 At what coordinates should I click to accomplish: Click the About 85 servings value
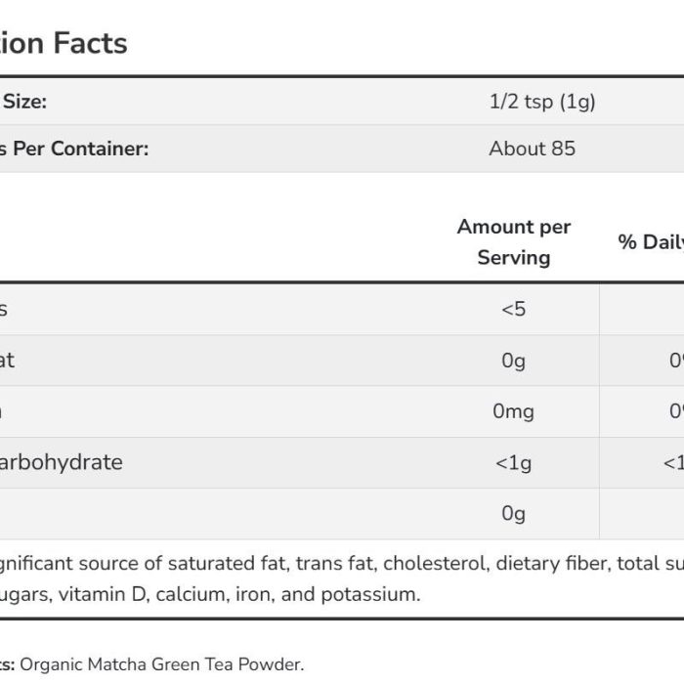point(533,149)
